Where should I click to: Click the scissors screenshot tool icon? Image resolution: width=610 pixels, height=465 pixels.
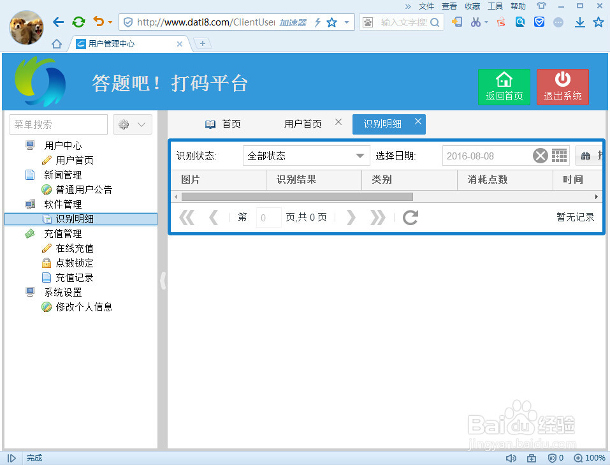pyautogui.click(x=474, y=22)
